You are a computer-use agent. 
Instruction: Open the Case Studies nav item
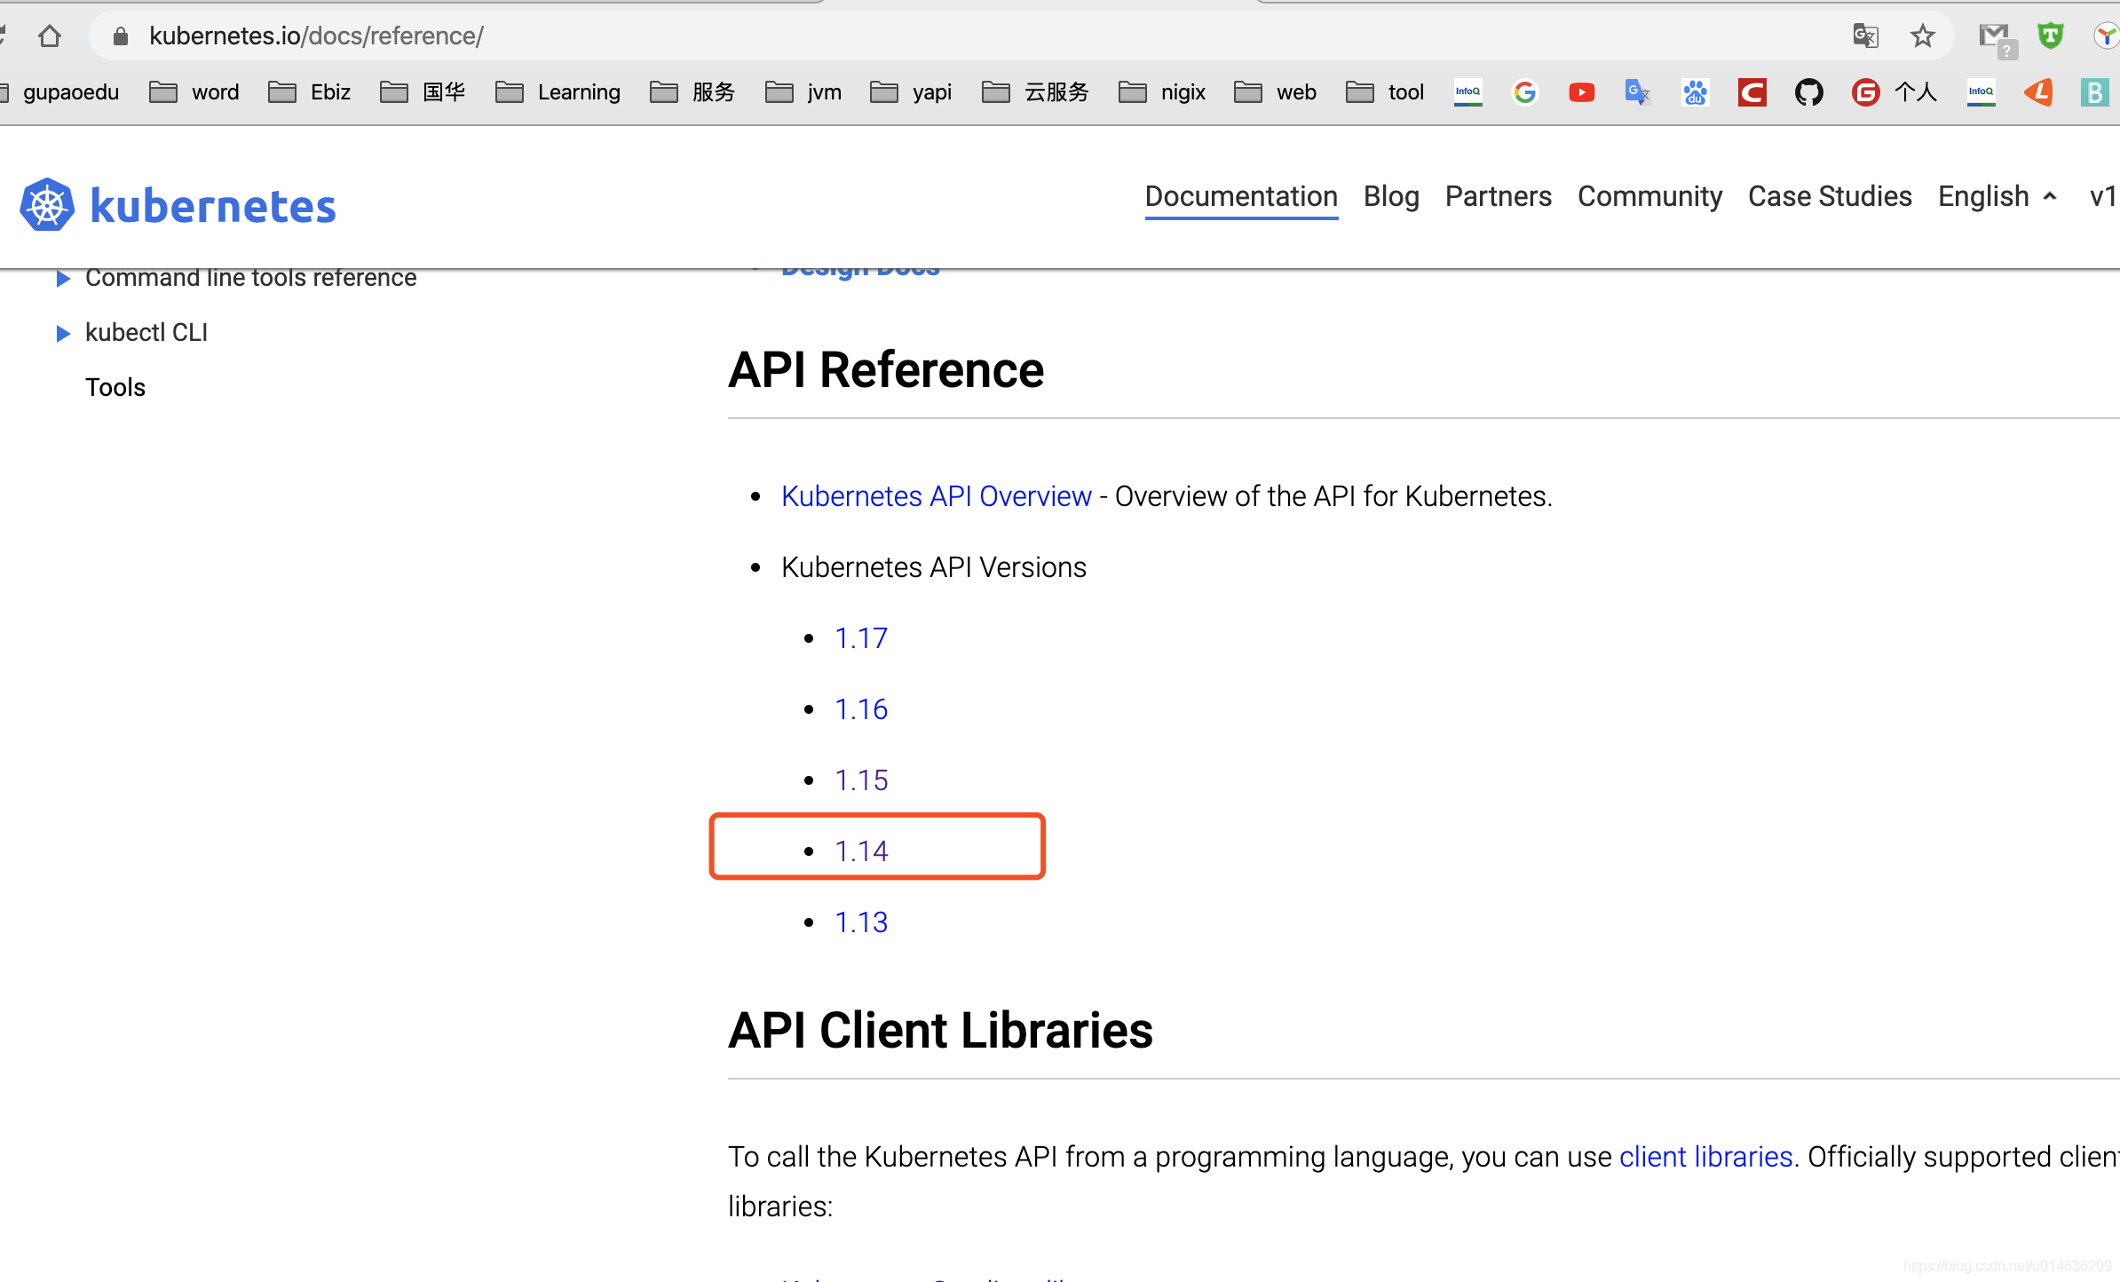coord(1830,196)
